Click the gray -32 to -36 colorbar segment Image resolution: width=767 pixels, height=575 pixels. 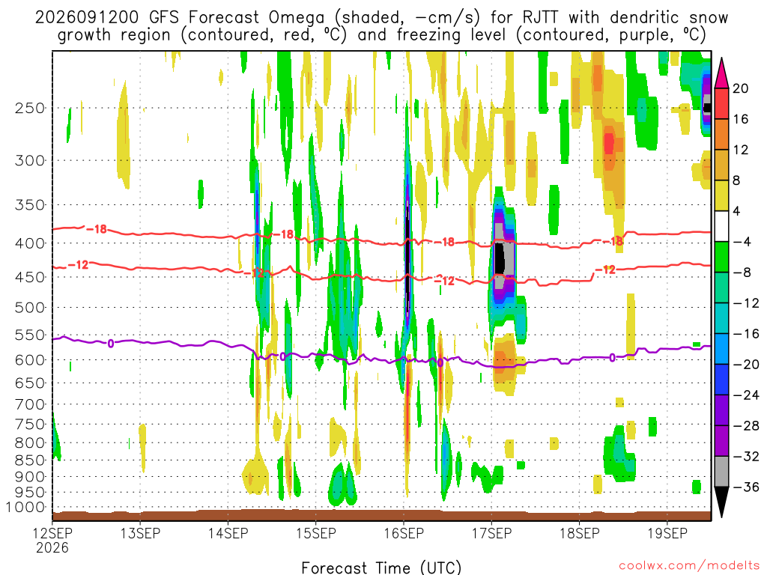click(721, 472)
